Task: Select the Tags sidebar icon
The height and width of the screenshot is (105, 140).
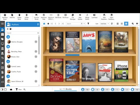Action: point(2,39)
